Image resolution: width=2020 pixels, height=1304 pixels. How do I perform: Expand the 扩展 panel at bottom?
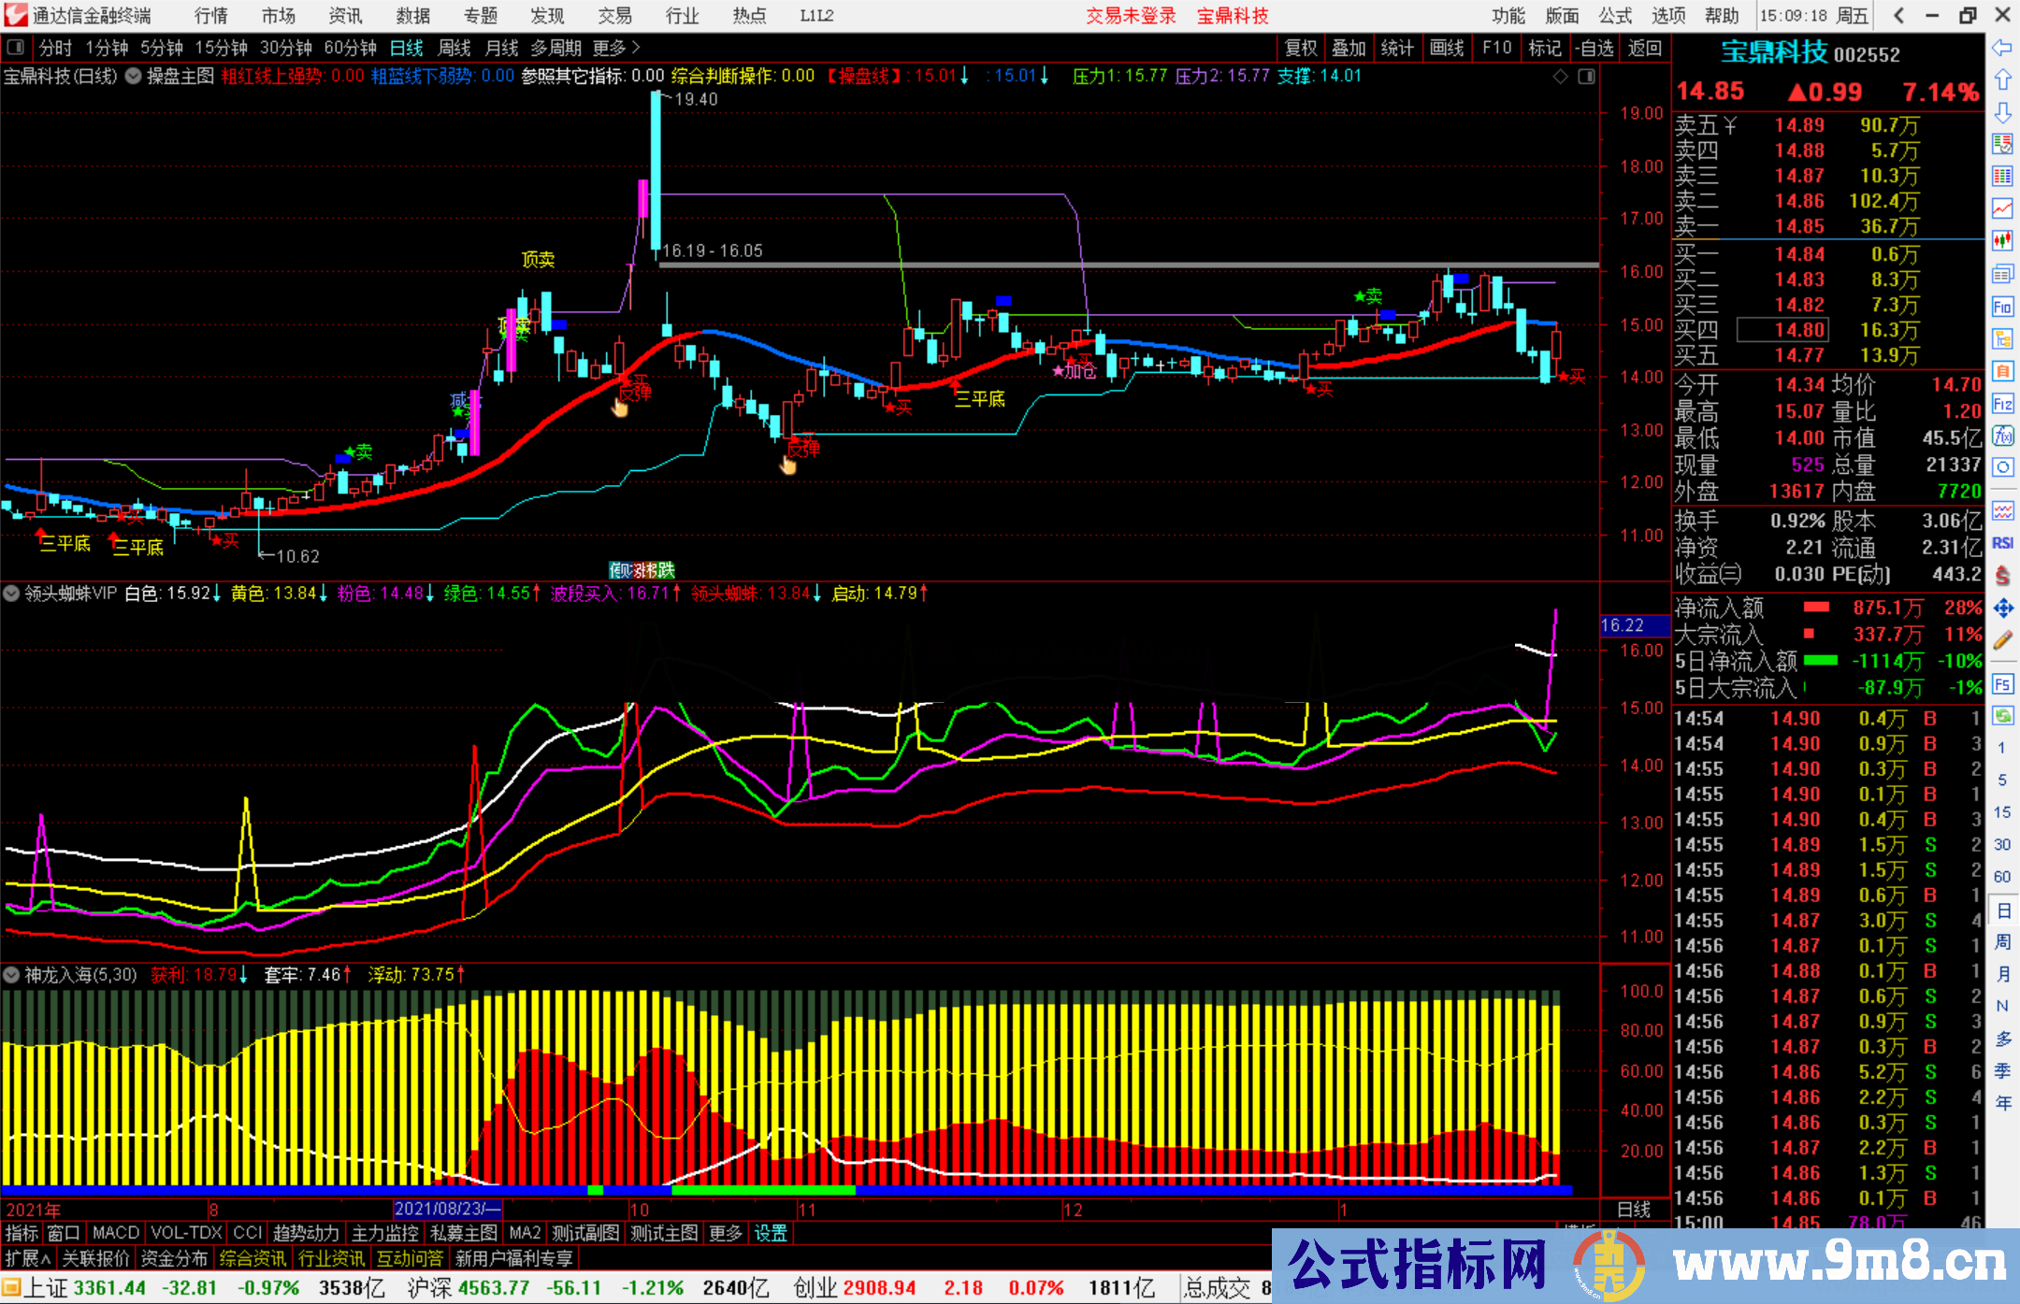[28, 1258]
